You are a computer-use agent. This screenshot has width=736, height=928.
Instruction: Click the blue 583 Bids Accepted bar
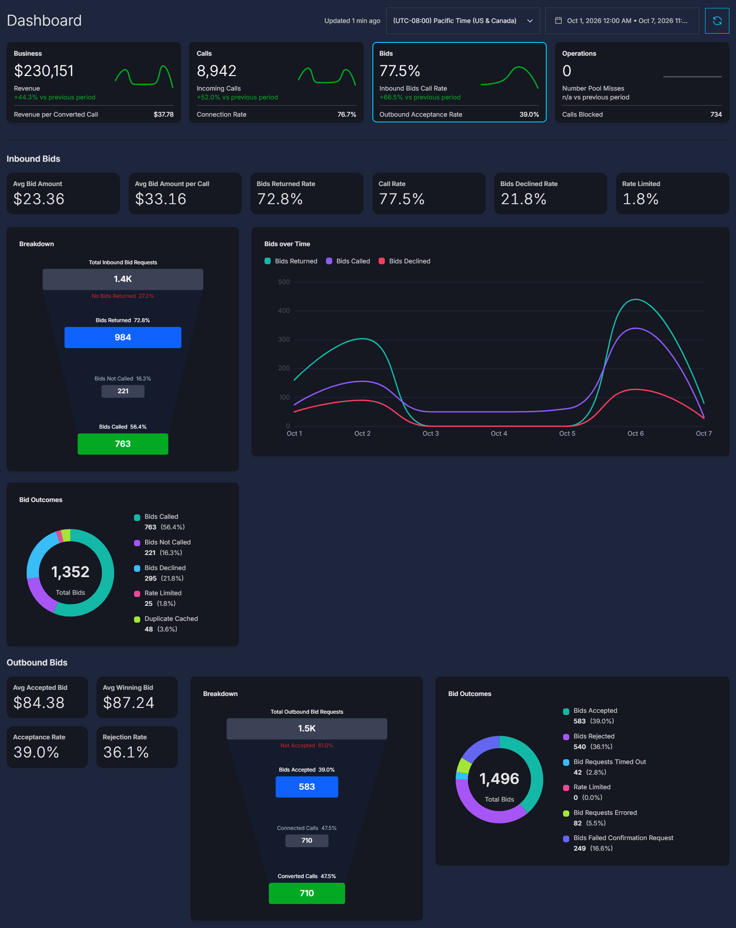(307, 787)
